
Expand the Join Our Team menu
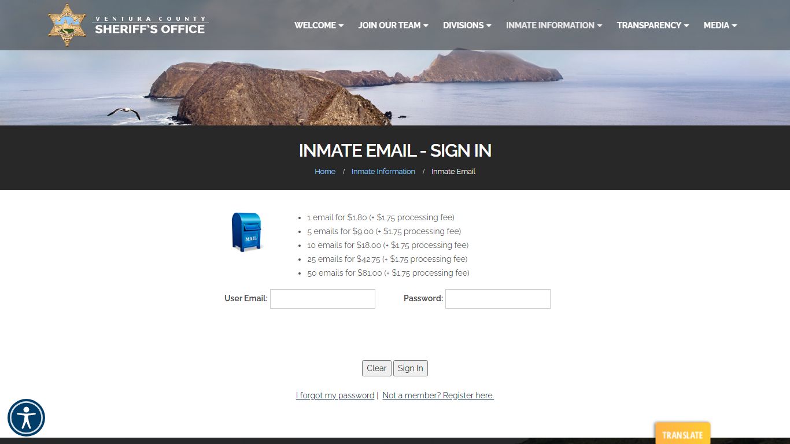[393, 25]
